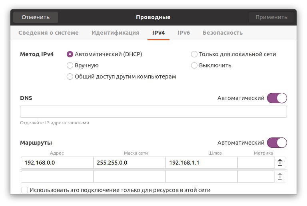Click the empty address field in second route row
Screen dimensions: 307x206
pyautogui.click(x=57, y=177)
